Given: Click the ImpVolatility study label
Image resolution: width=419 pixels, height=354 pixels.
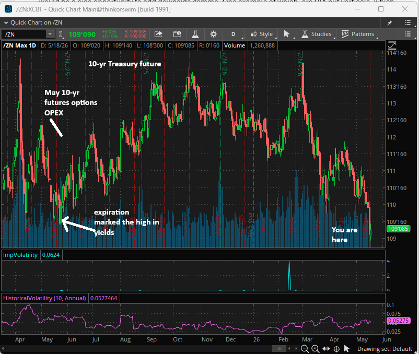Looking at the screenshot, I should (20, 255).
